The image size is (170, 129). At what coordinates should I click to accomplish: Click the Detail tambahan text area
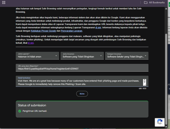(x=82, y=81)
